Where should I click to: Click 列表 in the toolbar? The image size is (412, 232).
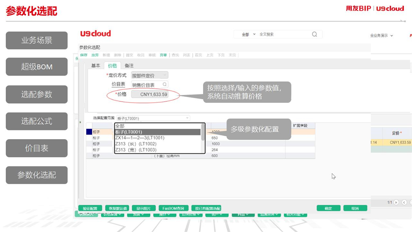pyautogui.click(x=187, y=55)
